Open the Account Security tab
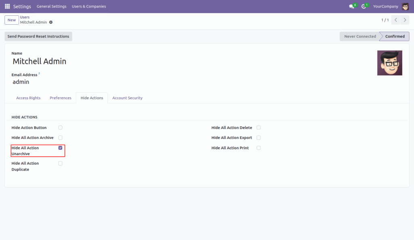 (127, 98)
